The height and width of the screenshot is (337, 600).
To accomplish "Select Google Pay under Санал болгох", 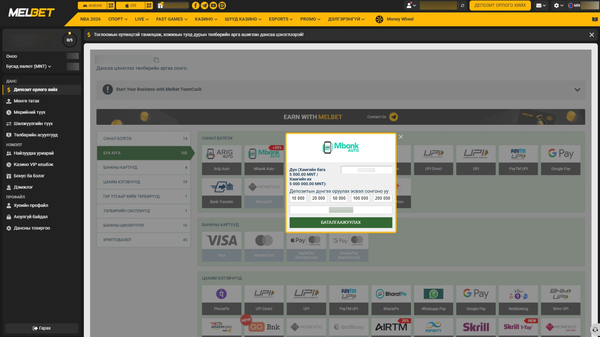I will (561, 160).
